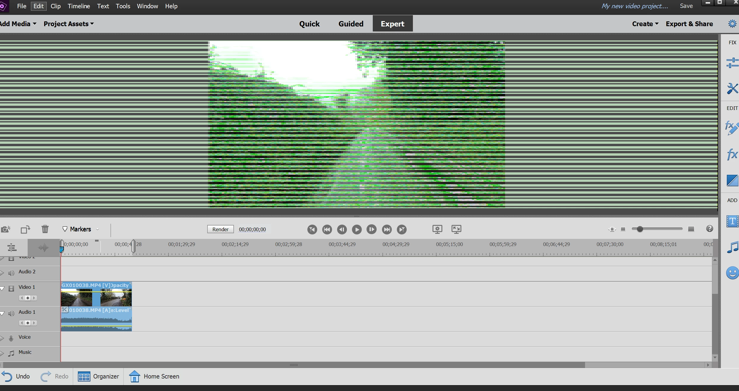Open the Graphics smiley panel
The width and height of the screenshot is (739, 391).
point(732,272)
